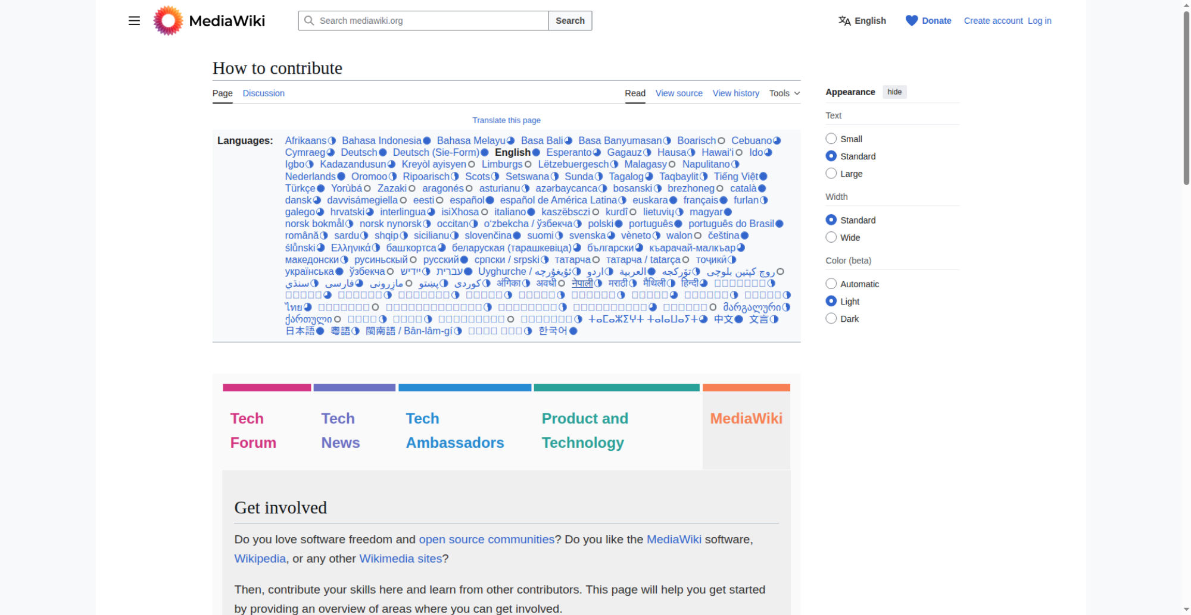Click the heart-shaped Donate icon
This screenshot has width=1191, height=615.
click(911, 20)
